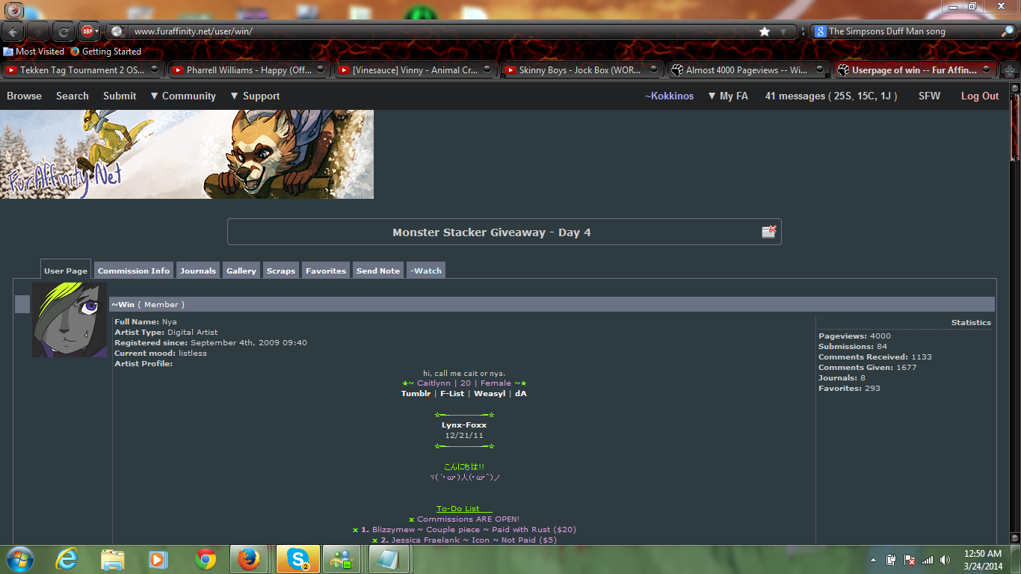Viewport: 1021px width, 574px height.
Task: Open Windows Live Messenger on taskbar
Action: point(343,559)
